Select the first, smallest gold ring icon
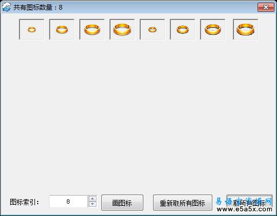 click(x=32, y=30)
